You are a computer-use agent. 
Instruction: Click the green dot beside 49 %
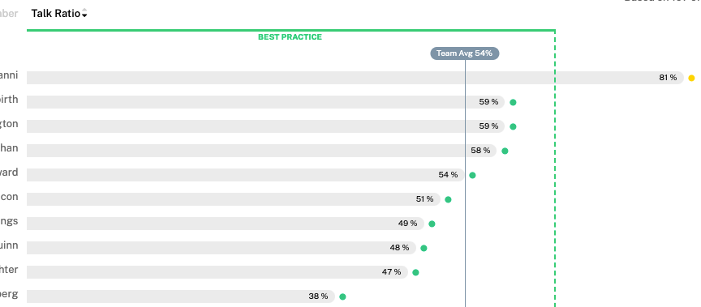(x=432, y=224)
